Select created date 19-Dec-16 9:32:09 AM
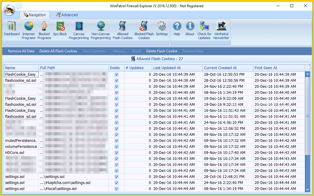Screen dimensions: 314x196 (224, 99)
